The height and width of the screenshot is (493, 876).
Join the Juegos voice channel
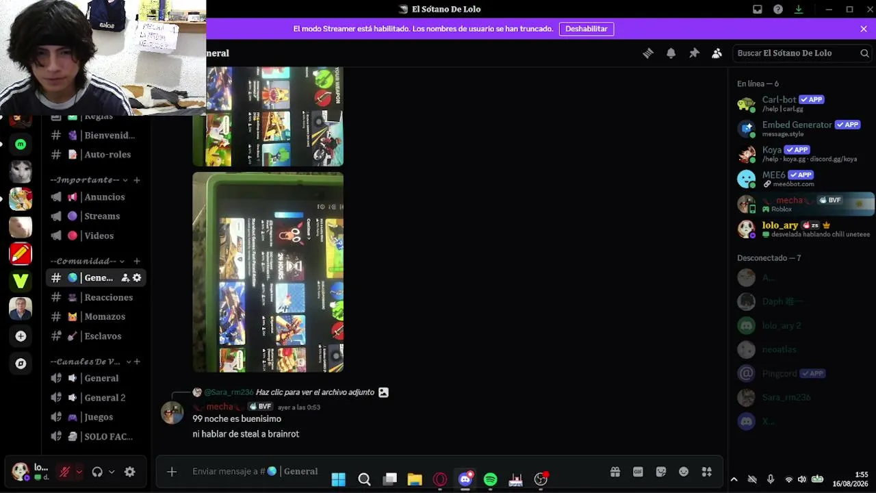(96, 417)
